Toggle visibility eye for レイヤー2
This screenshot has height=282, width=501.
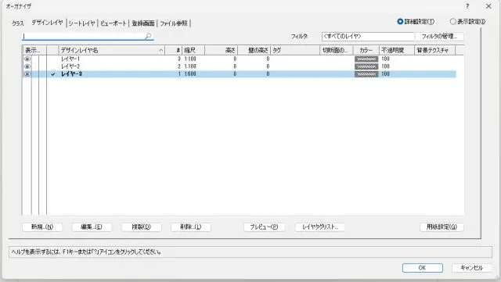tap(27, 66)
